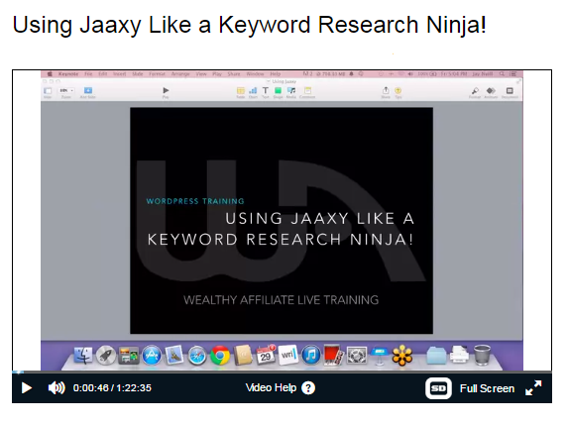Play the Jaaxy training video
Viewport: 568px width, 425px height.
[x=27, y=387]
